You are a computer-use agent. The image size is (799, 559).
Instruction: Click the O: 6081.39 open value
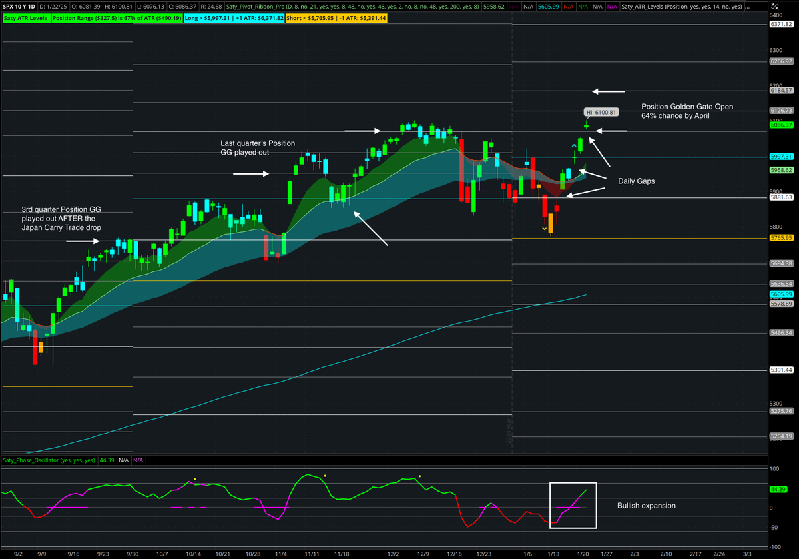coord(87,6)
